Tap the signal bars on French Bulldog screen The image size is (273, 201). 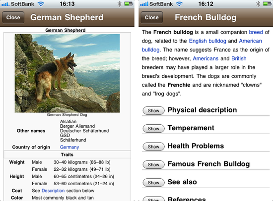[x=144, y=4]
